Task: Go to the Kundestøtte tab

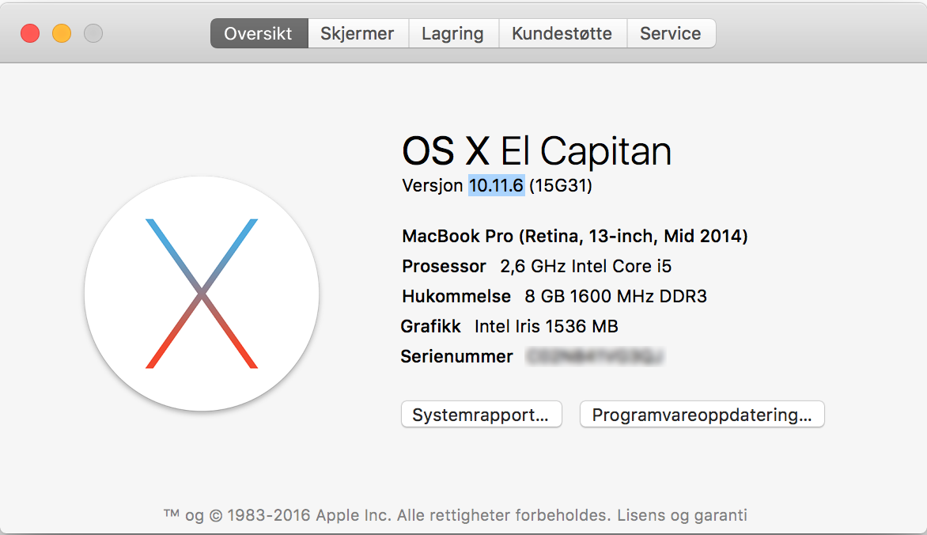Action: (562, 33)
